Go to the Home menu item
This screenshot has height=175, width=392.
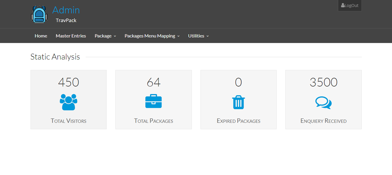pos(41,36)
